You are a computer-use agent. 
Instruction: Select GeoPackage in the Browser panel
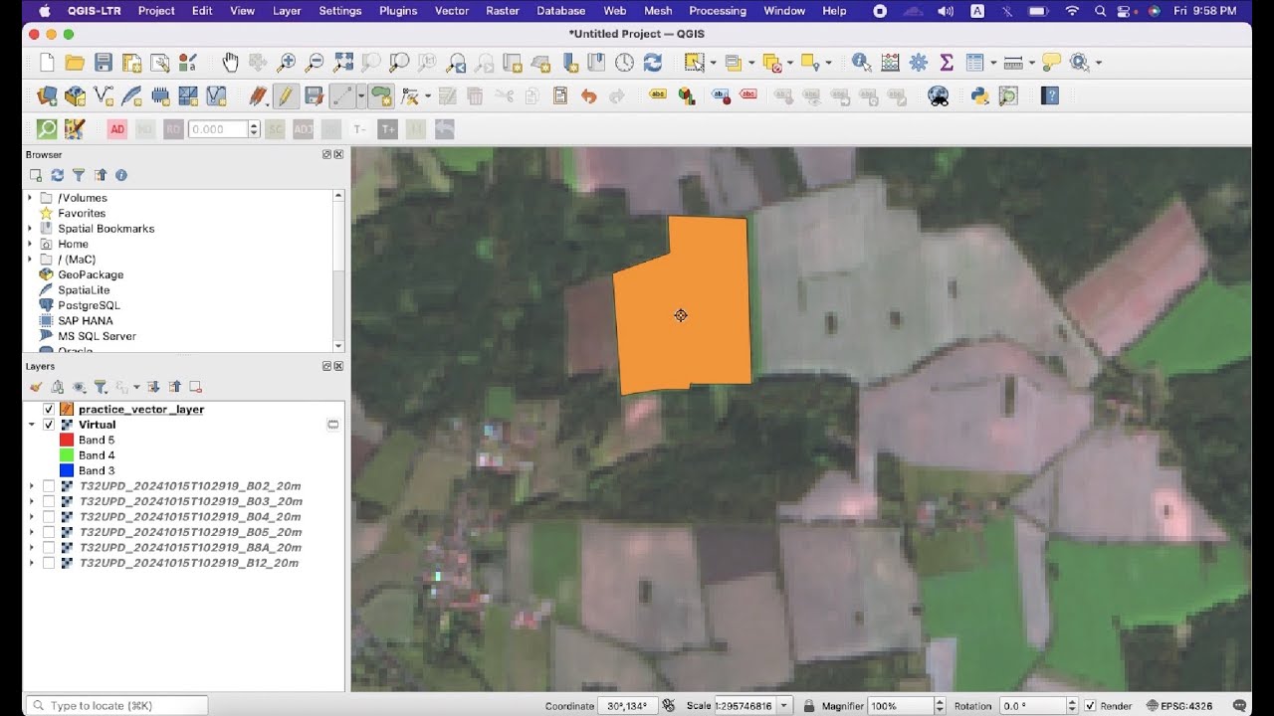point(91,274)
